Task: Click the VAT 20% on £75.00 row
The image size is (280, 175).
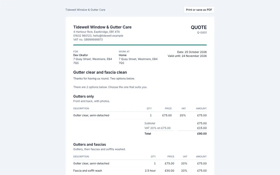Action: pos(176,128)
